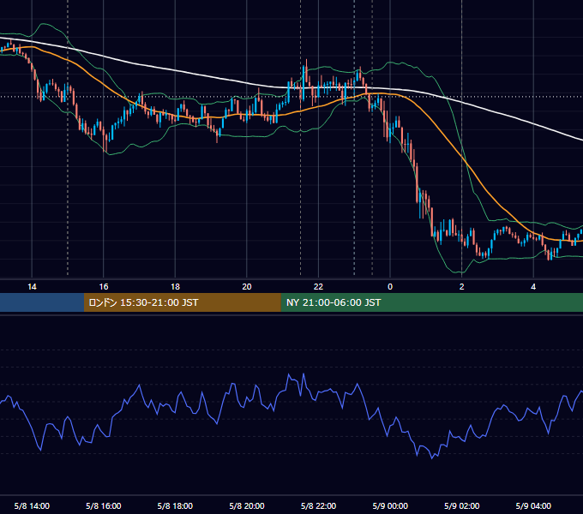Click the 5/8 18:00 time label
Screen dimensions: 583x514
coord(175,505)
